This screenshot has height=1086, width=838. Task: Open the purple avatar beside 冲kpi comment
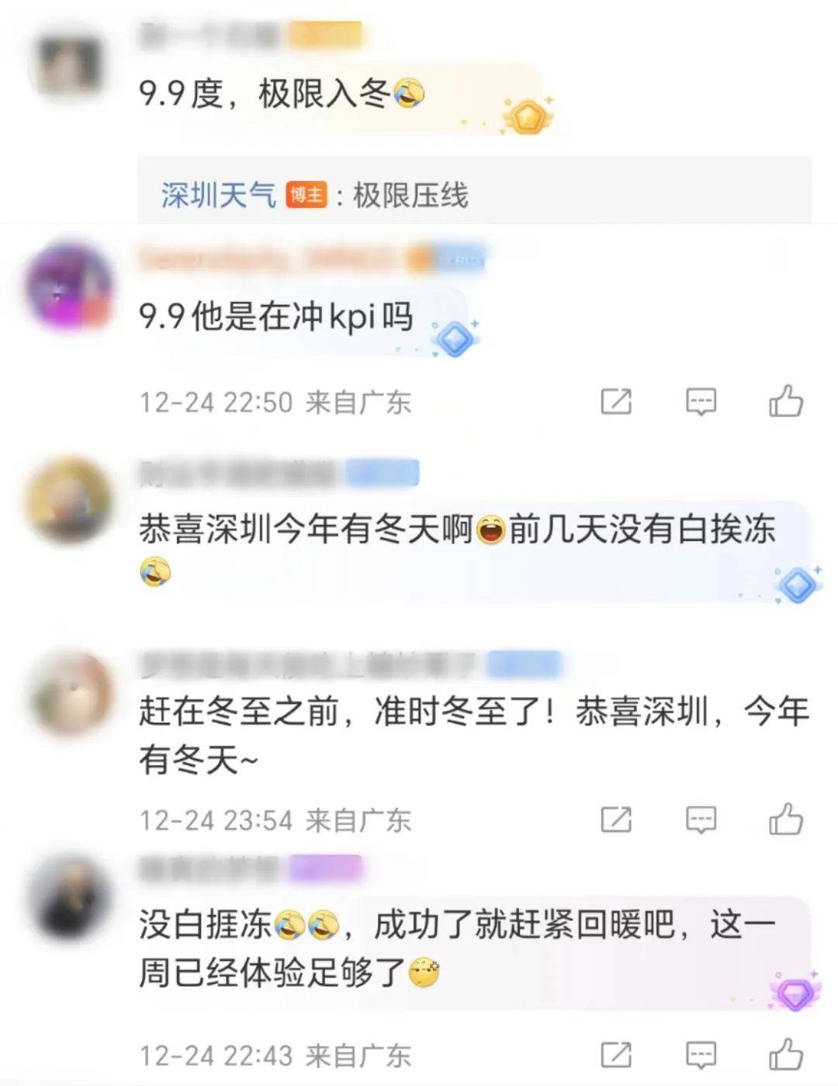pos(68,286)
